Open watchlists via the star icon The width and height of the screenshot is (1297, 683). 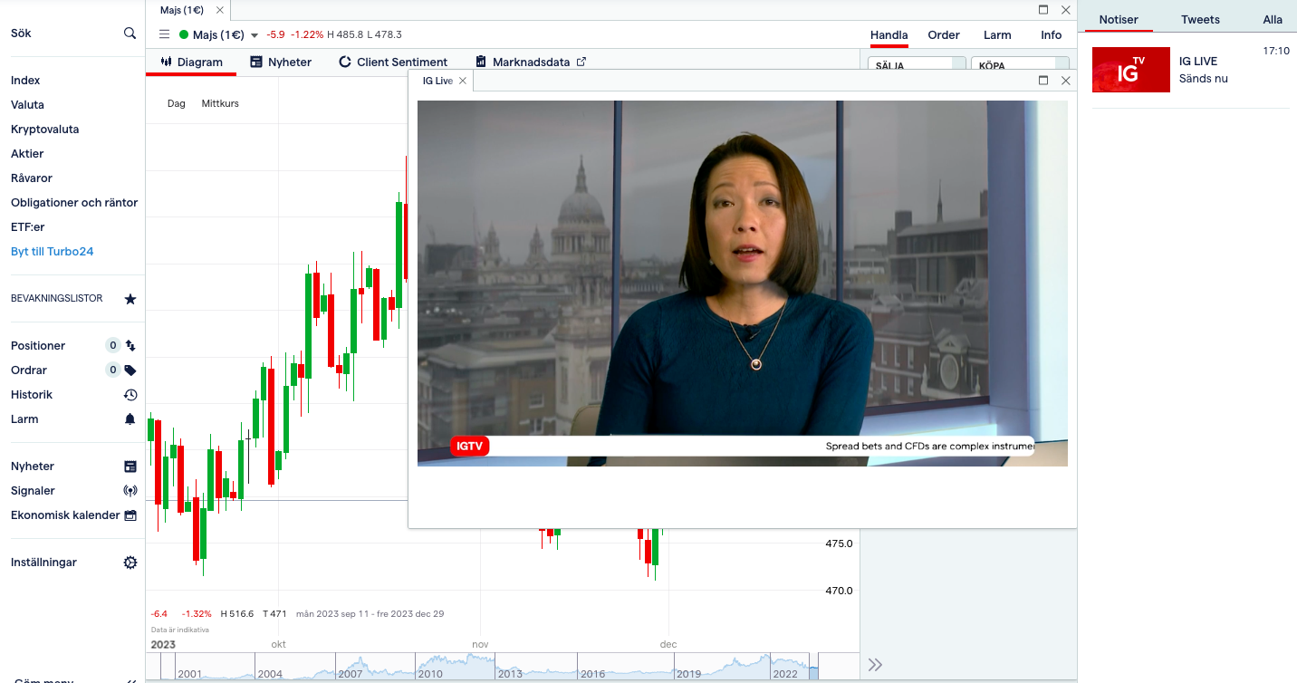(130, 299)
